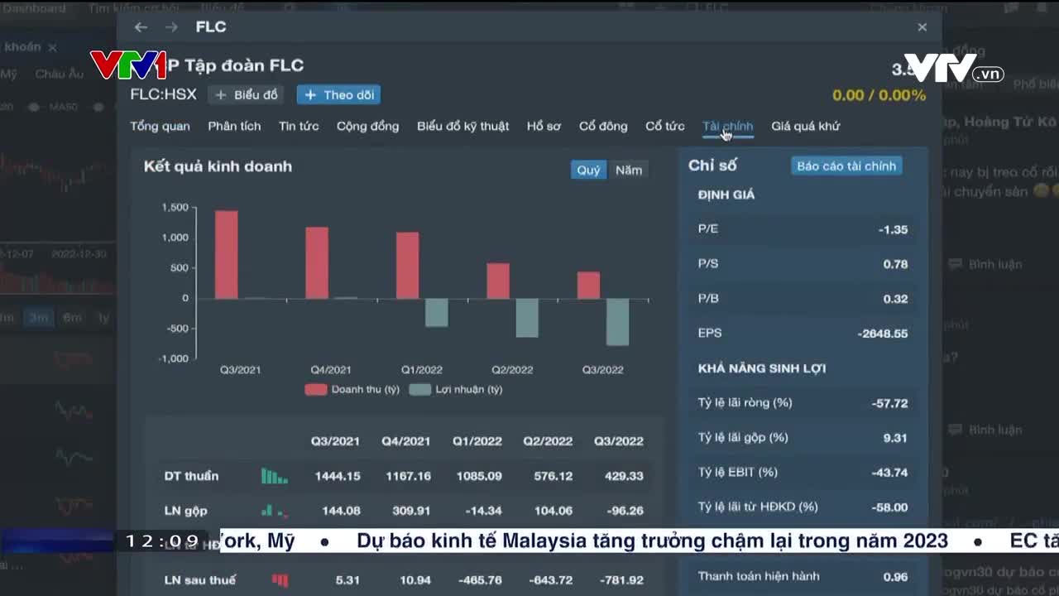
Task: Switch chart to Quý view
Action: [x=588, y=170]
